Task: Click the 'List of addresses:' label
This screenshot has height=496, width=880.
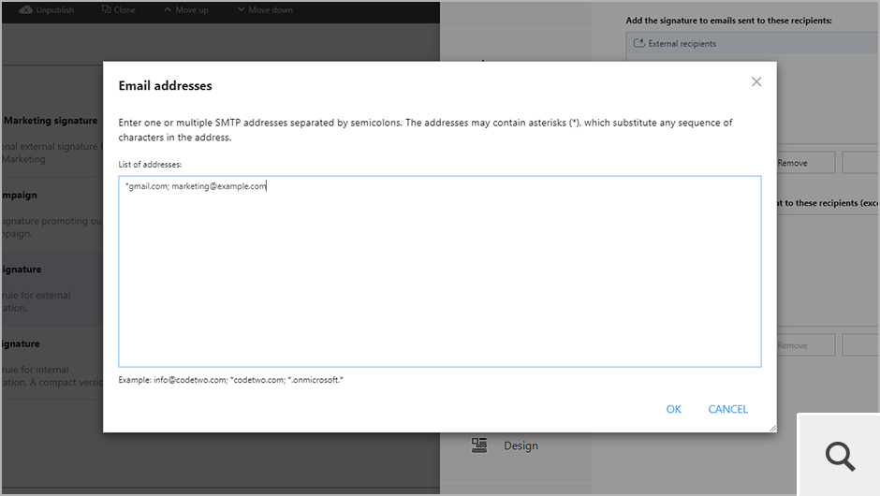Action: (150, 165)
